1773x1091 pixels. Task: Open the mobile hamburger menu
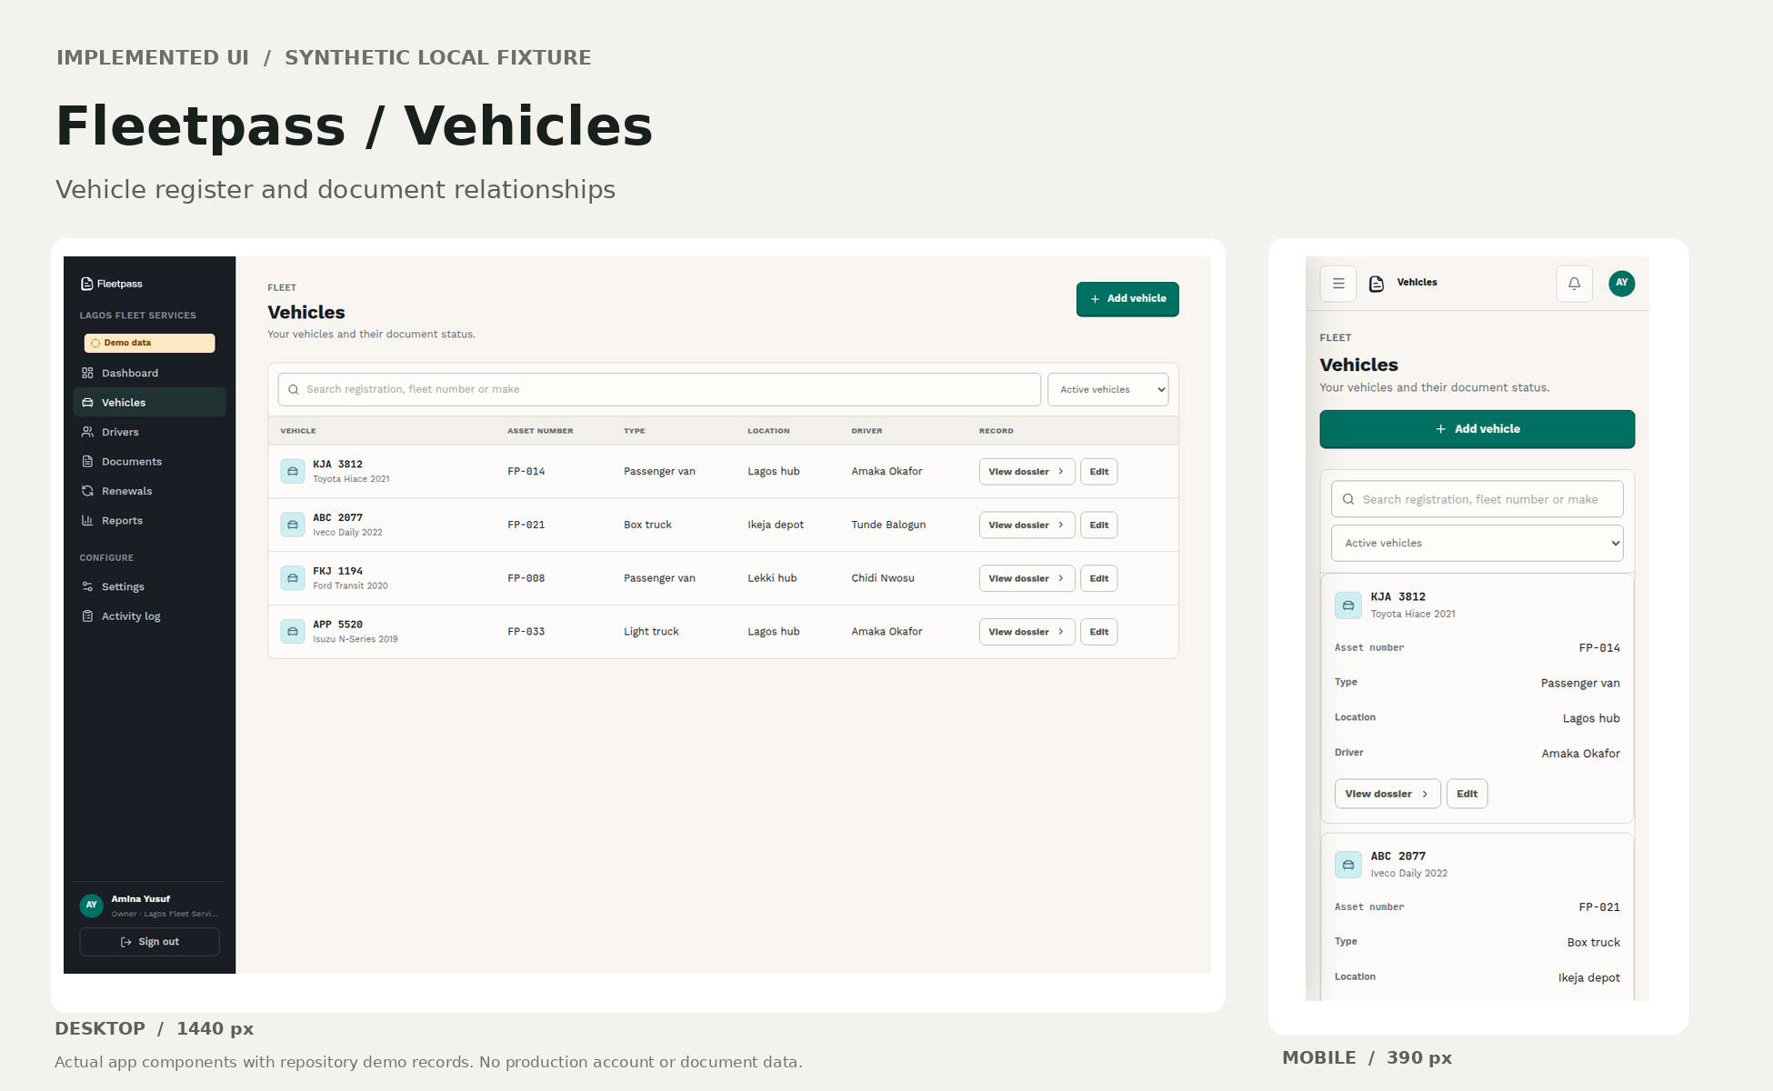[1338, 284]
